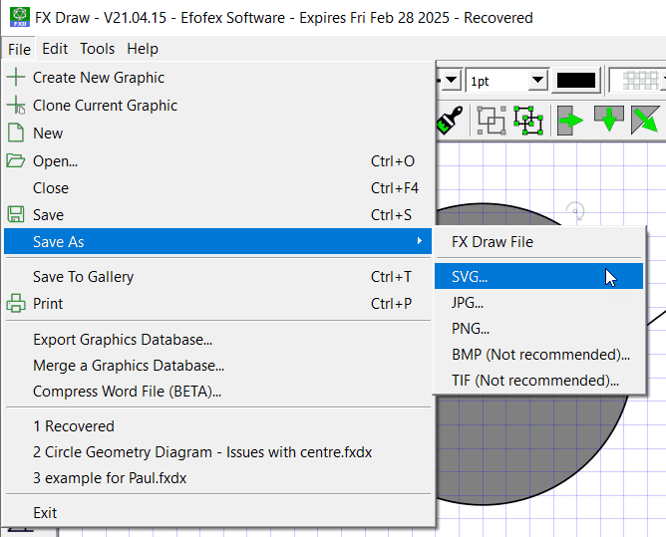Viewport: 666px width, 537px height.
Task: Click the green diagonal-arrow icon
Action: point(646,121)
